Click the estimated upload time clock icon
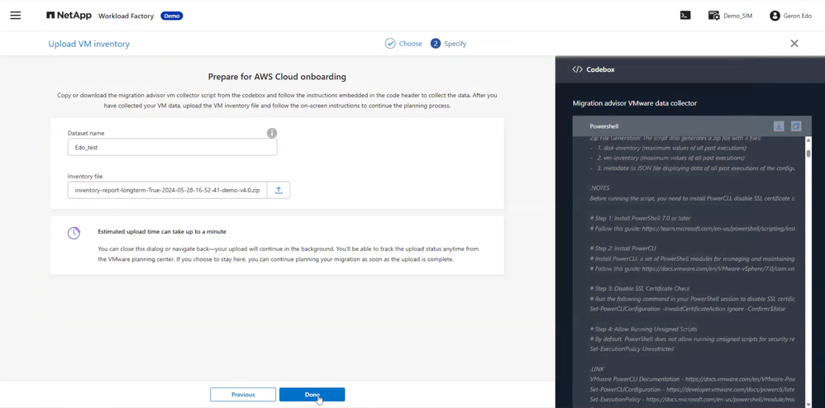The image size is (825, 408). 74,233
